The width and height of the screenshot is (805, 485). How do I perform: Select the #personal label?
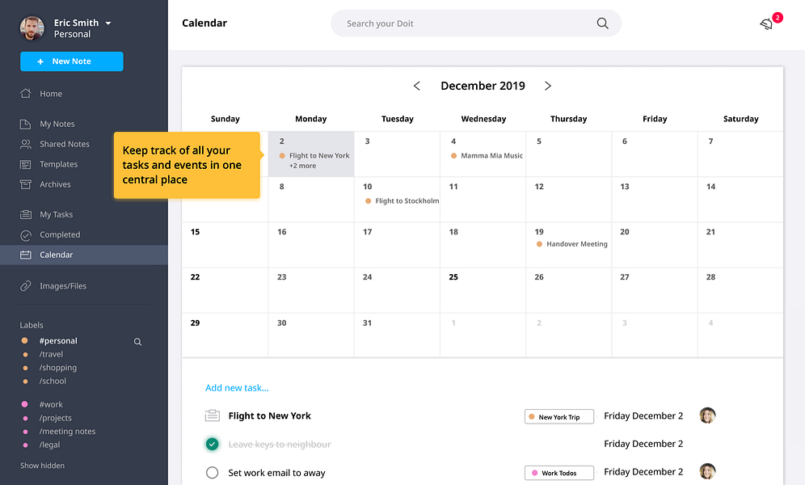[58, 341]
